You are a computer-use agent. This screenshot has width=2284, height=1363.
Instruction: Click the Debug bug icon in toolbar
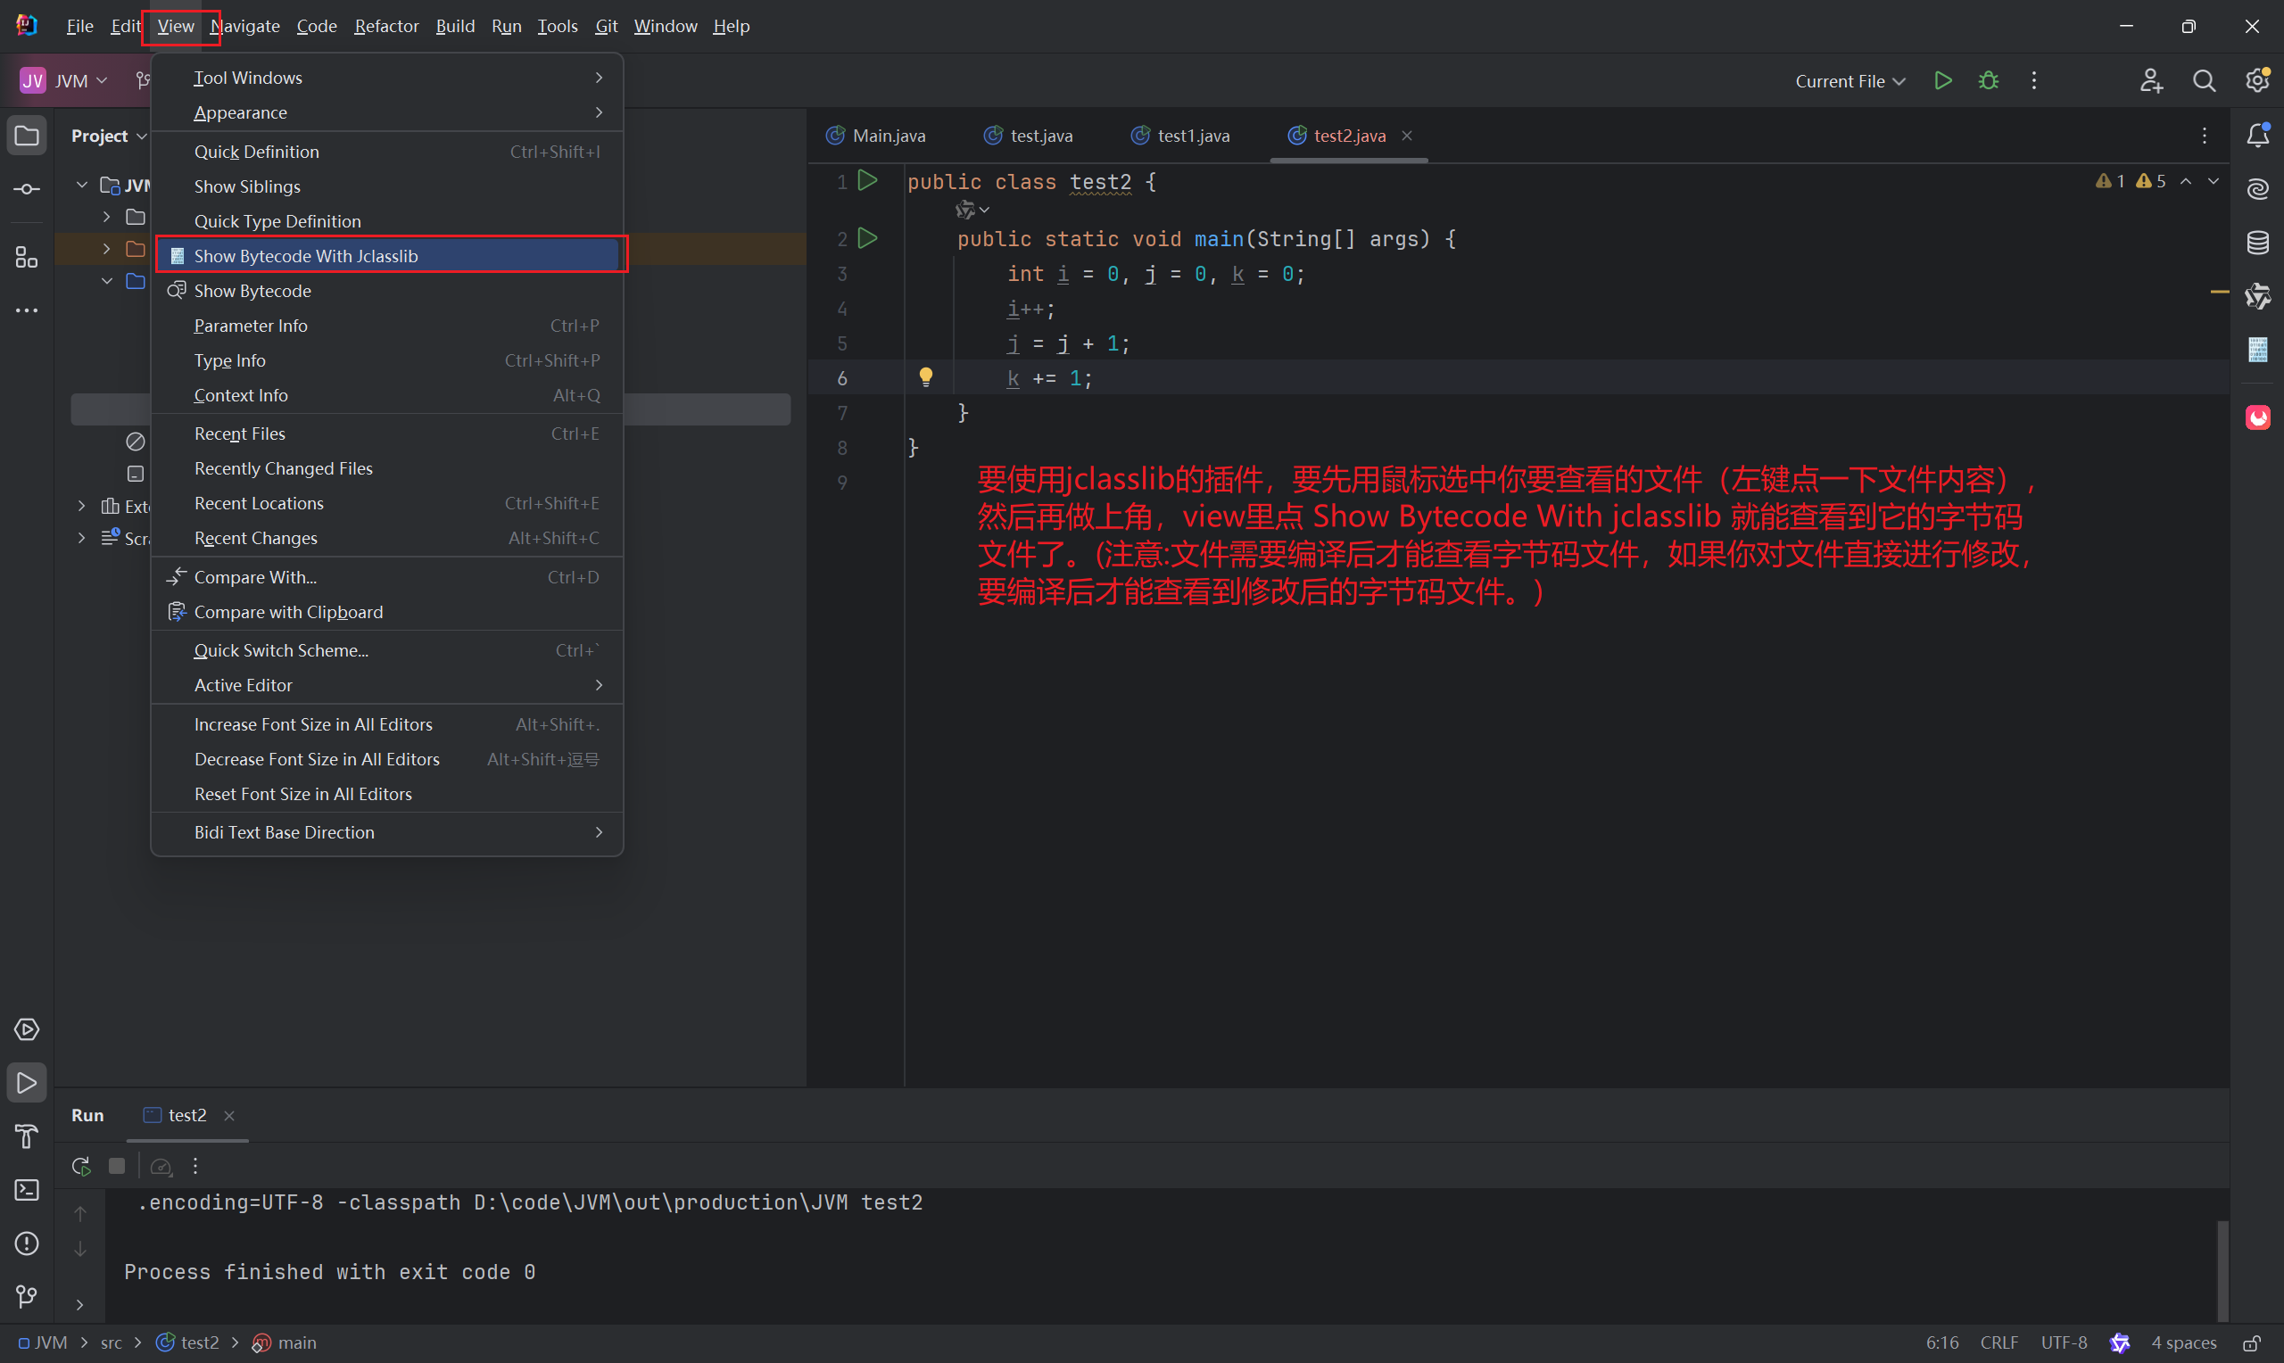pos(1989,81)
